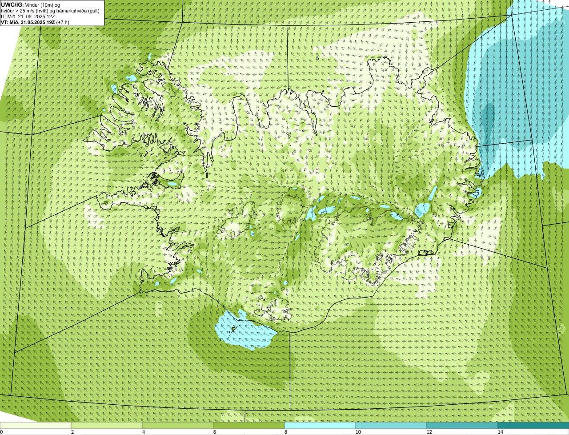Click the legend value label 10

click(358, 432)
